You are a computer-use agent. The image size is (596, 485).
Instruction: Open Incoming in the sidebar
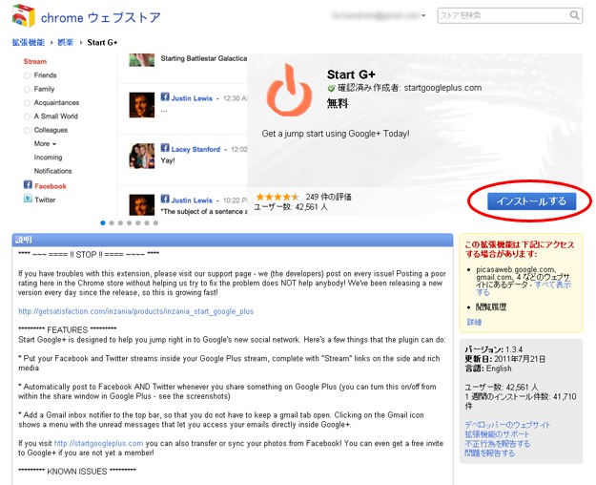[x=48, y=158]
